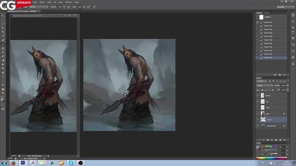
Task: Select the Clone Stamp tool
Action: (x=3, y=48)
